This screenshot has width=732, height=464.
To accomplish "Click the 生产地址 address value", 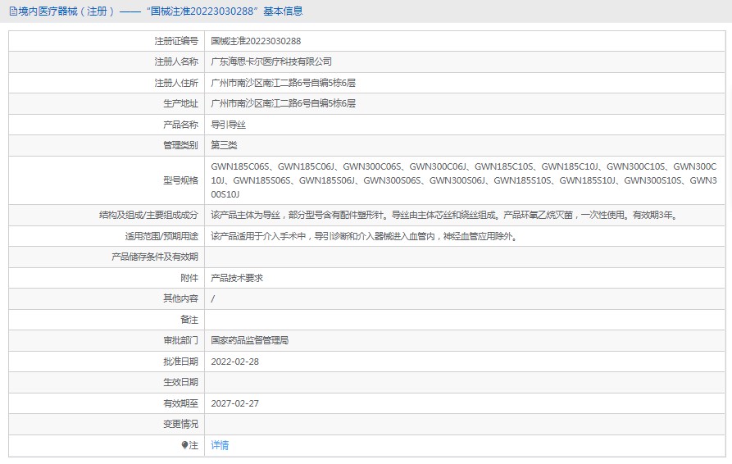I will (x=283, y=103).
